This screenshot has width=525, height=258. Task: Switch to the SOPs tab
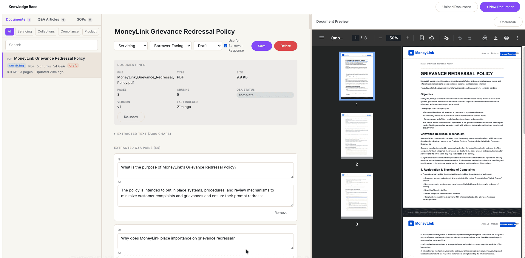click(84, 19)
